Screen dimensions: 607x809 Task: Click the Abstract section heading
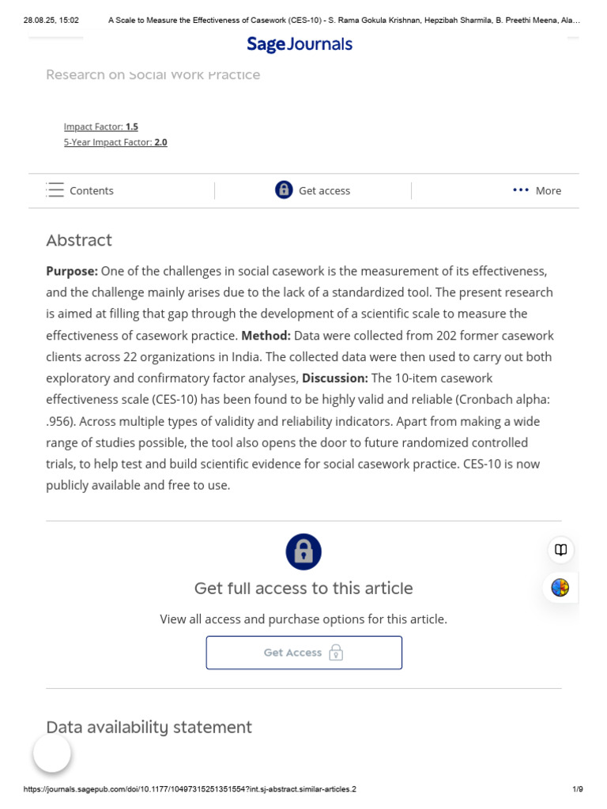[x=79, y=240]
